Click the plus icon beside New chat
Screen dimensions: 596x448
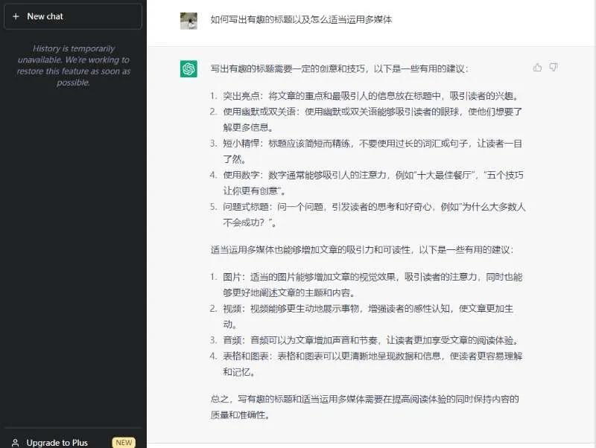[16, 16]
